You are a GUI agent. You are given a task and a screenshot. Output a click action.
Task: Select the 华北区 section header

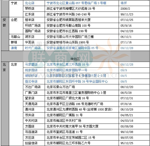[75, 59]
